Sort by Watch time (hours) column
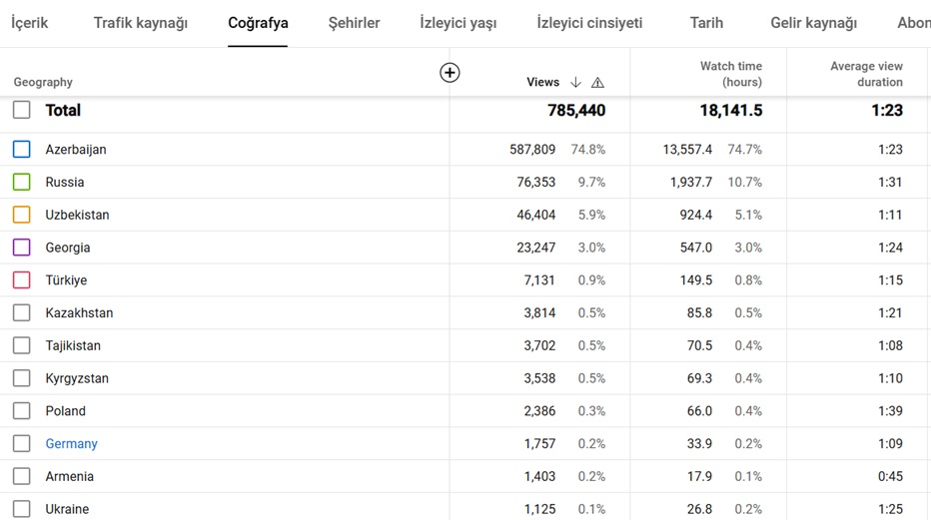Viewport: 931px width, 520px height. [731, 74]
